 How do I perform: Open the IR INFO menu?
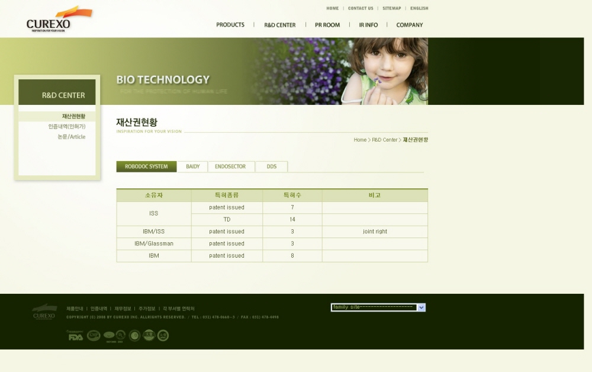[368, 25]
